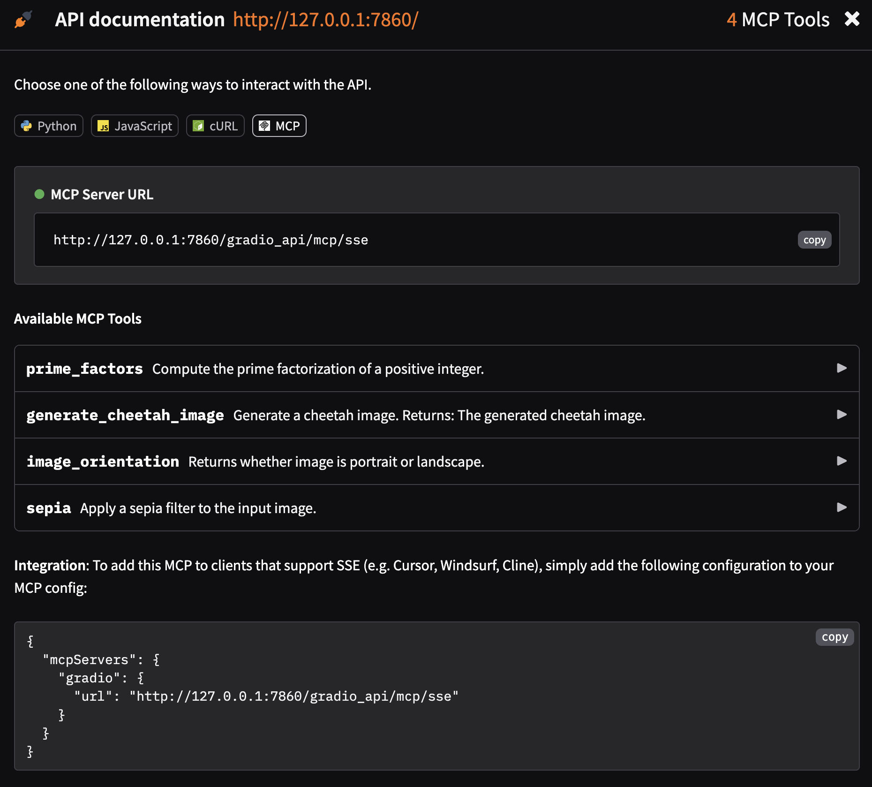Click the plug logo icon beside API documentation
This screenshot has width=872, height=787.
(x=23, y=20)
